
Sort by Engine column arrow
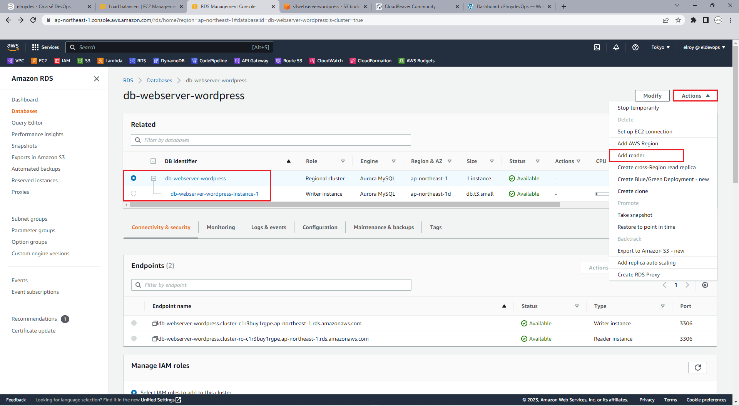[394, 161]
